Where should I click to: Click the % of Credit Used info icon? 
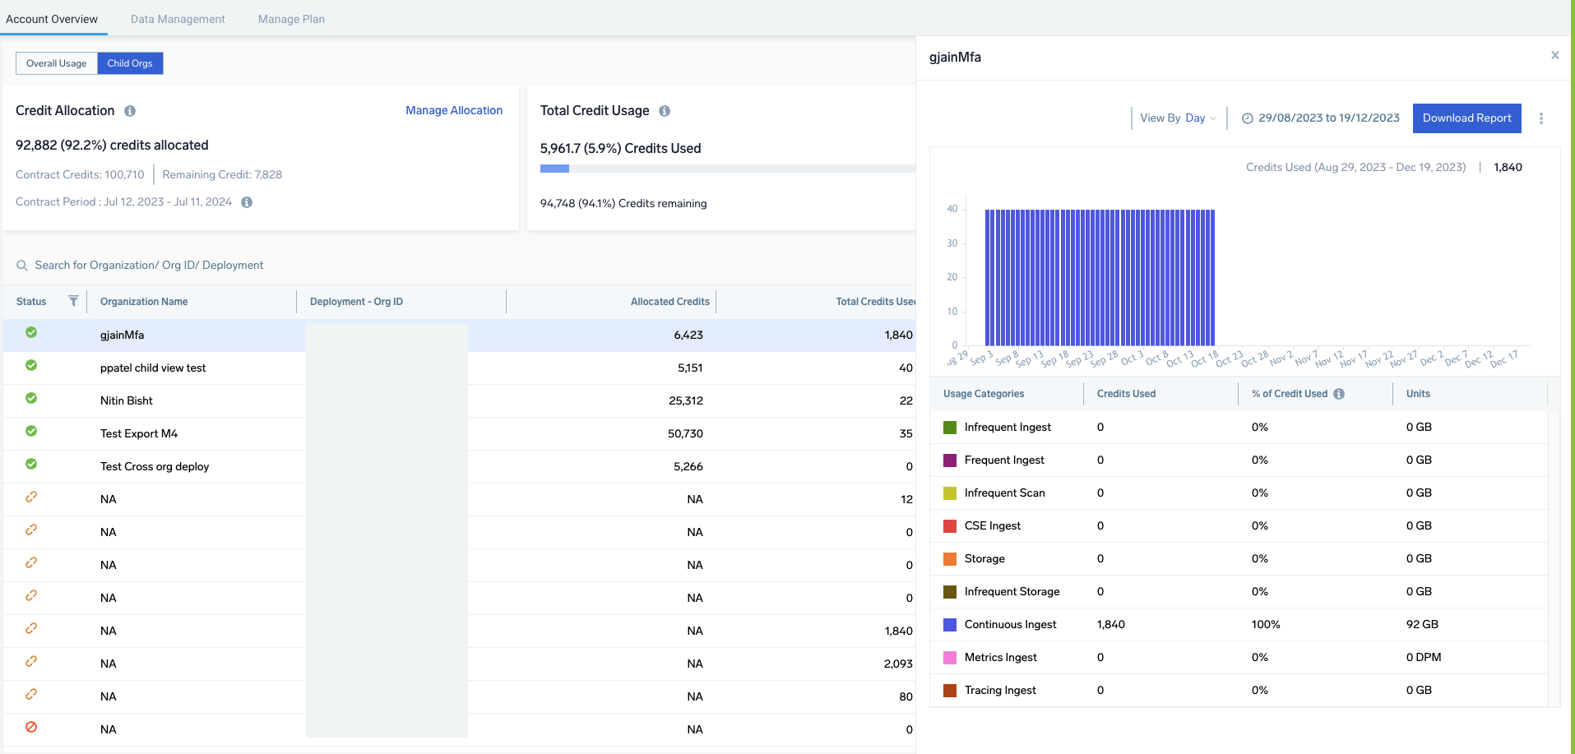1339,394
